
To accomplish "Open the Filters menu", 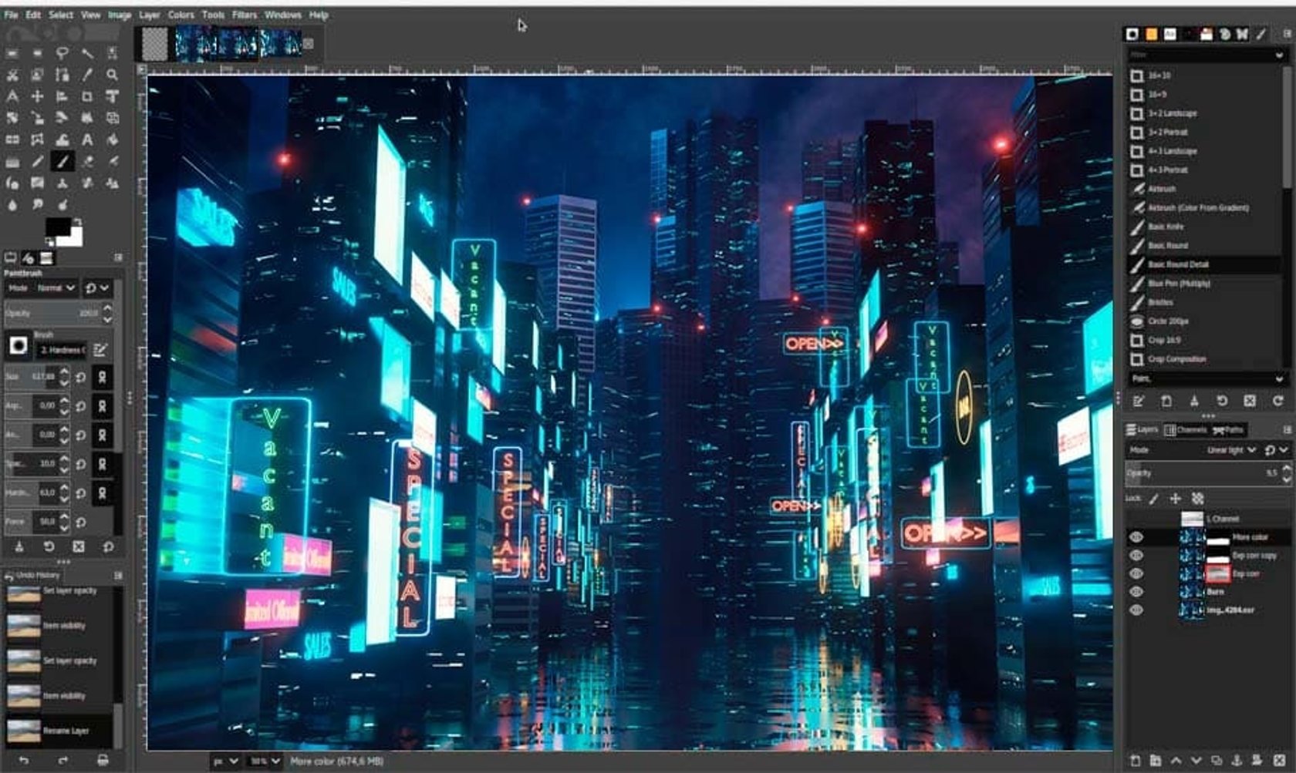I will (244, 15).
